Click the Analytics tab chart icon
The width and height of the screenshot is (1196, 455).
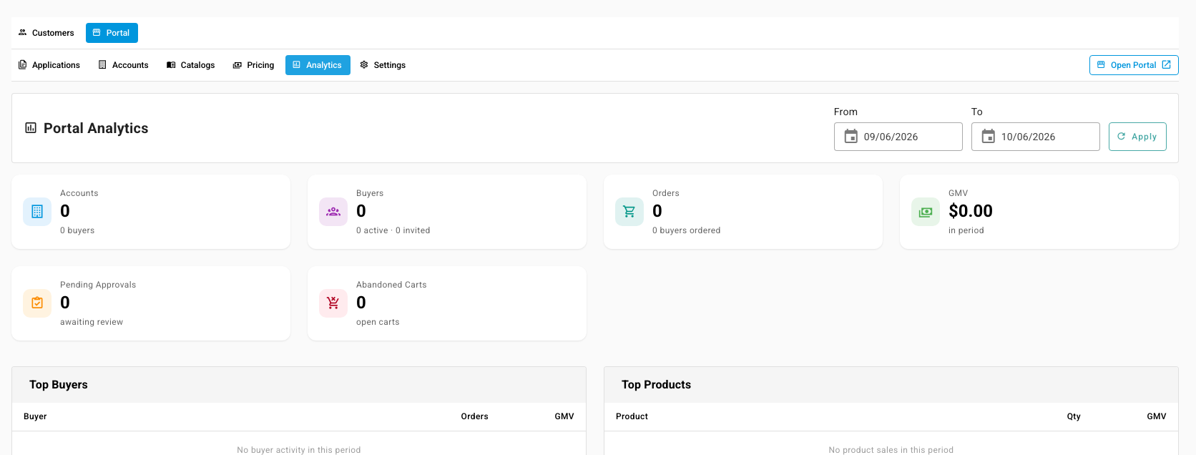click(x=297, y=64)
